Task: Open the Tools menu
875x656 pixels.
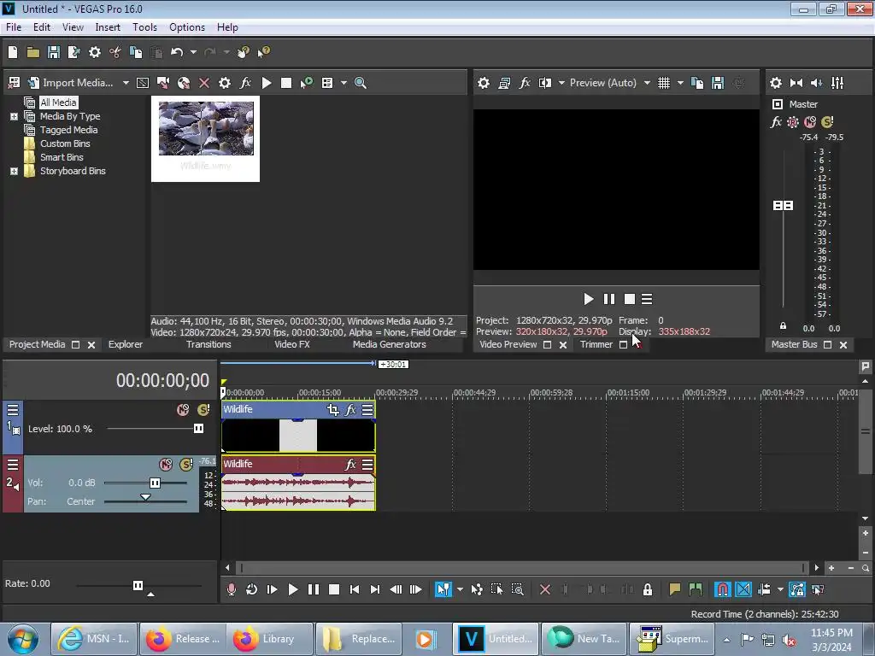Action: 144,27
